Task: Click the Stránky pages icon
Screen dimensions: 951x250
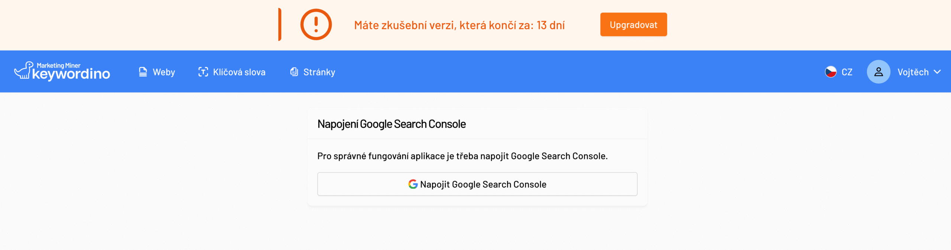Action: 294,72
